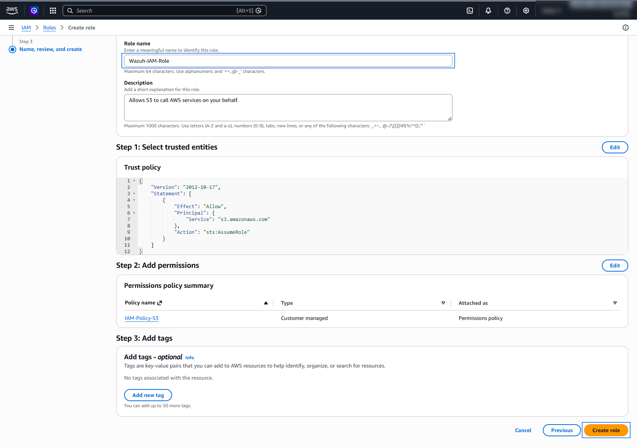Screen dimensions: 637x448
Task: Click the search magnifier icon
Action: (x=70, y=11)
